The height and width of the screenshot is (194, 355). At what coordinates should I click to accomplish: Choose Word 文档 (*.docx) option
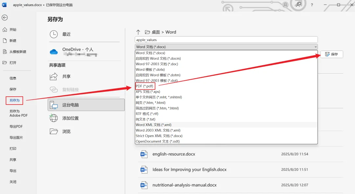point(226,53)
